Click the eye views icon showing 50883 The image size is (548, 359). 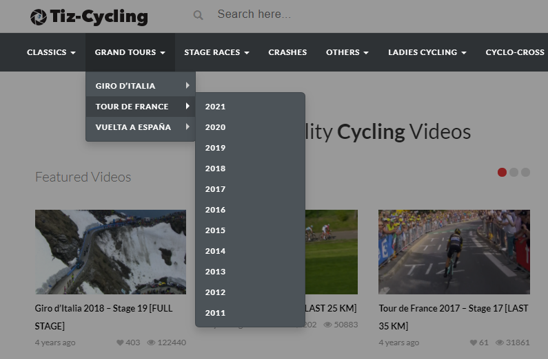328,325
